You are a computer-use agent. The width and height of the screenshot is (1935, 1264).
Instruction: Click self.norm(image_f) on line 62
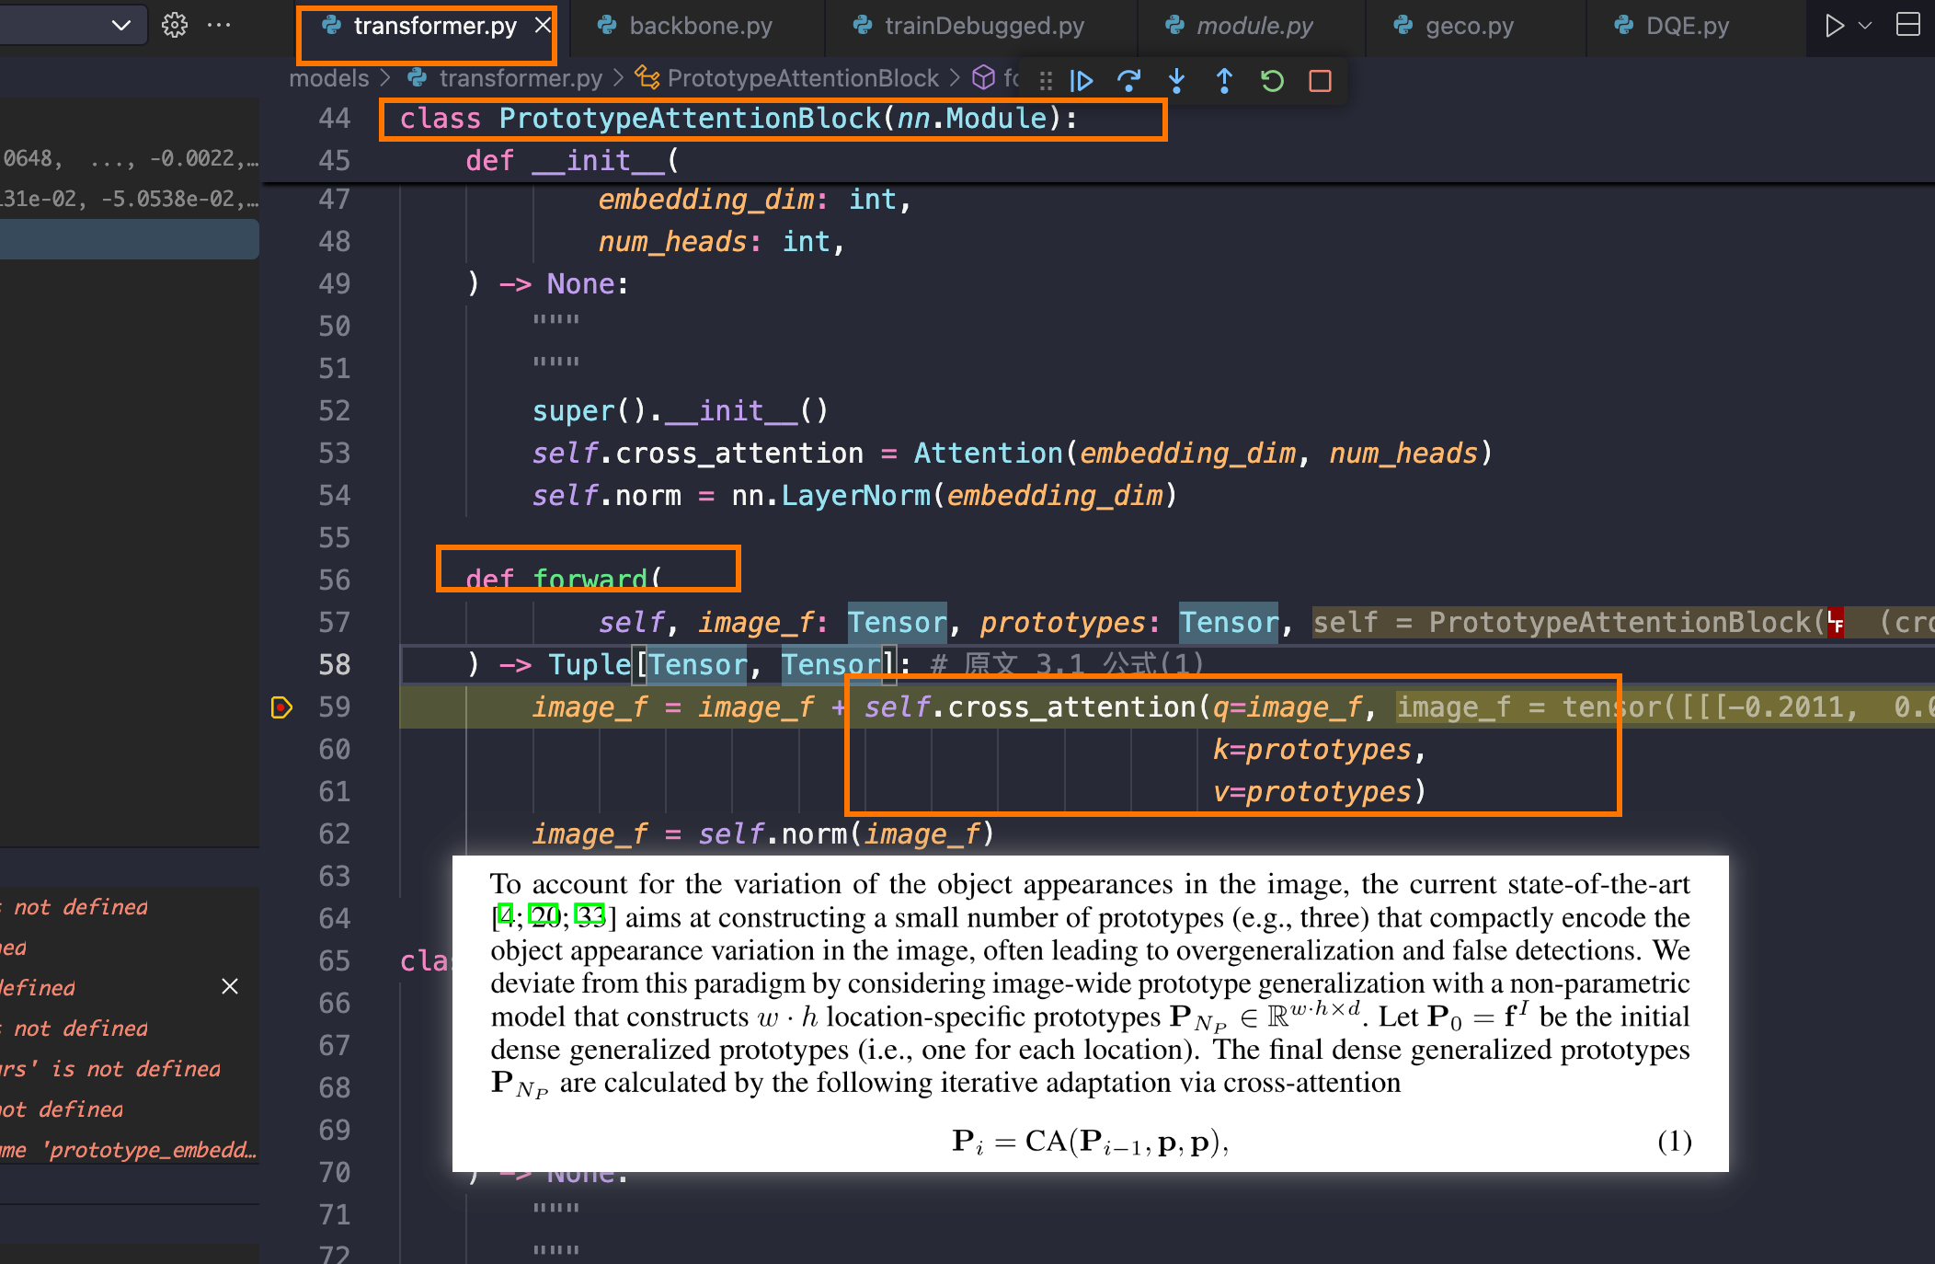846,833
